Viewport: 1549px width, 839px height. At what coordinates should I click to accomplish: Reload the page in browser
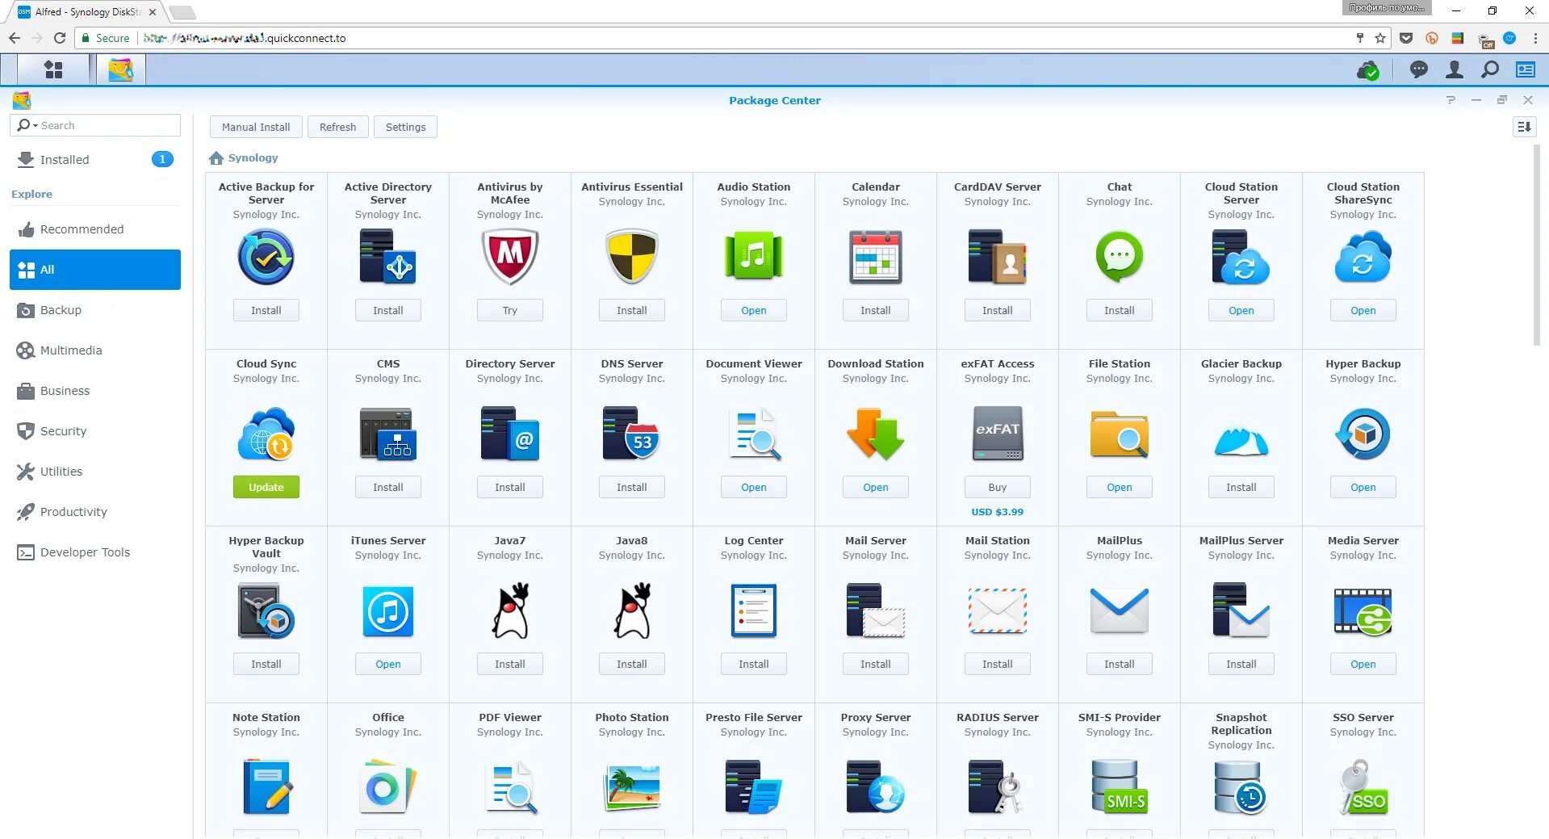tap(60, 38)
